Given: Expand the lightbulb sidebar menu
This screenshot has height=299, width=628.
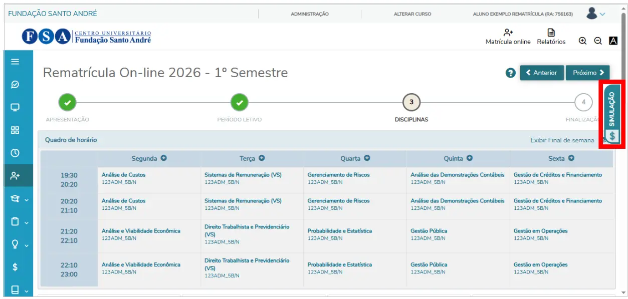Looking at the screenshot, I should [x=18, y=244].
